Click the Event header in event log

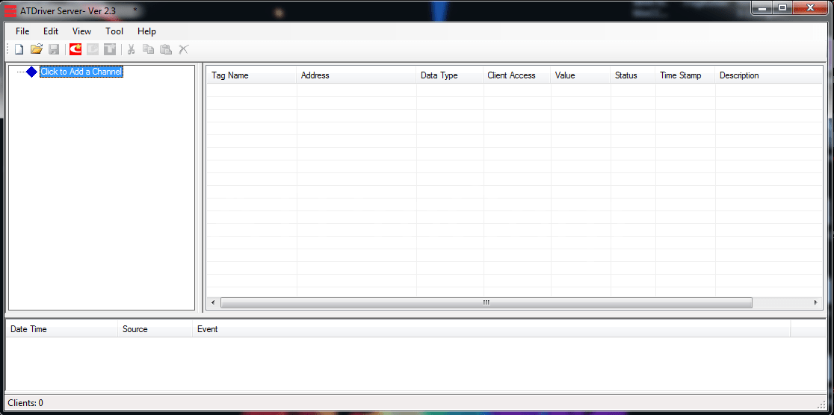pos(492,329)
